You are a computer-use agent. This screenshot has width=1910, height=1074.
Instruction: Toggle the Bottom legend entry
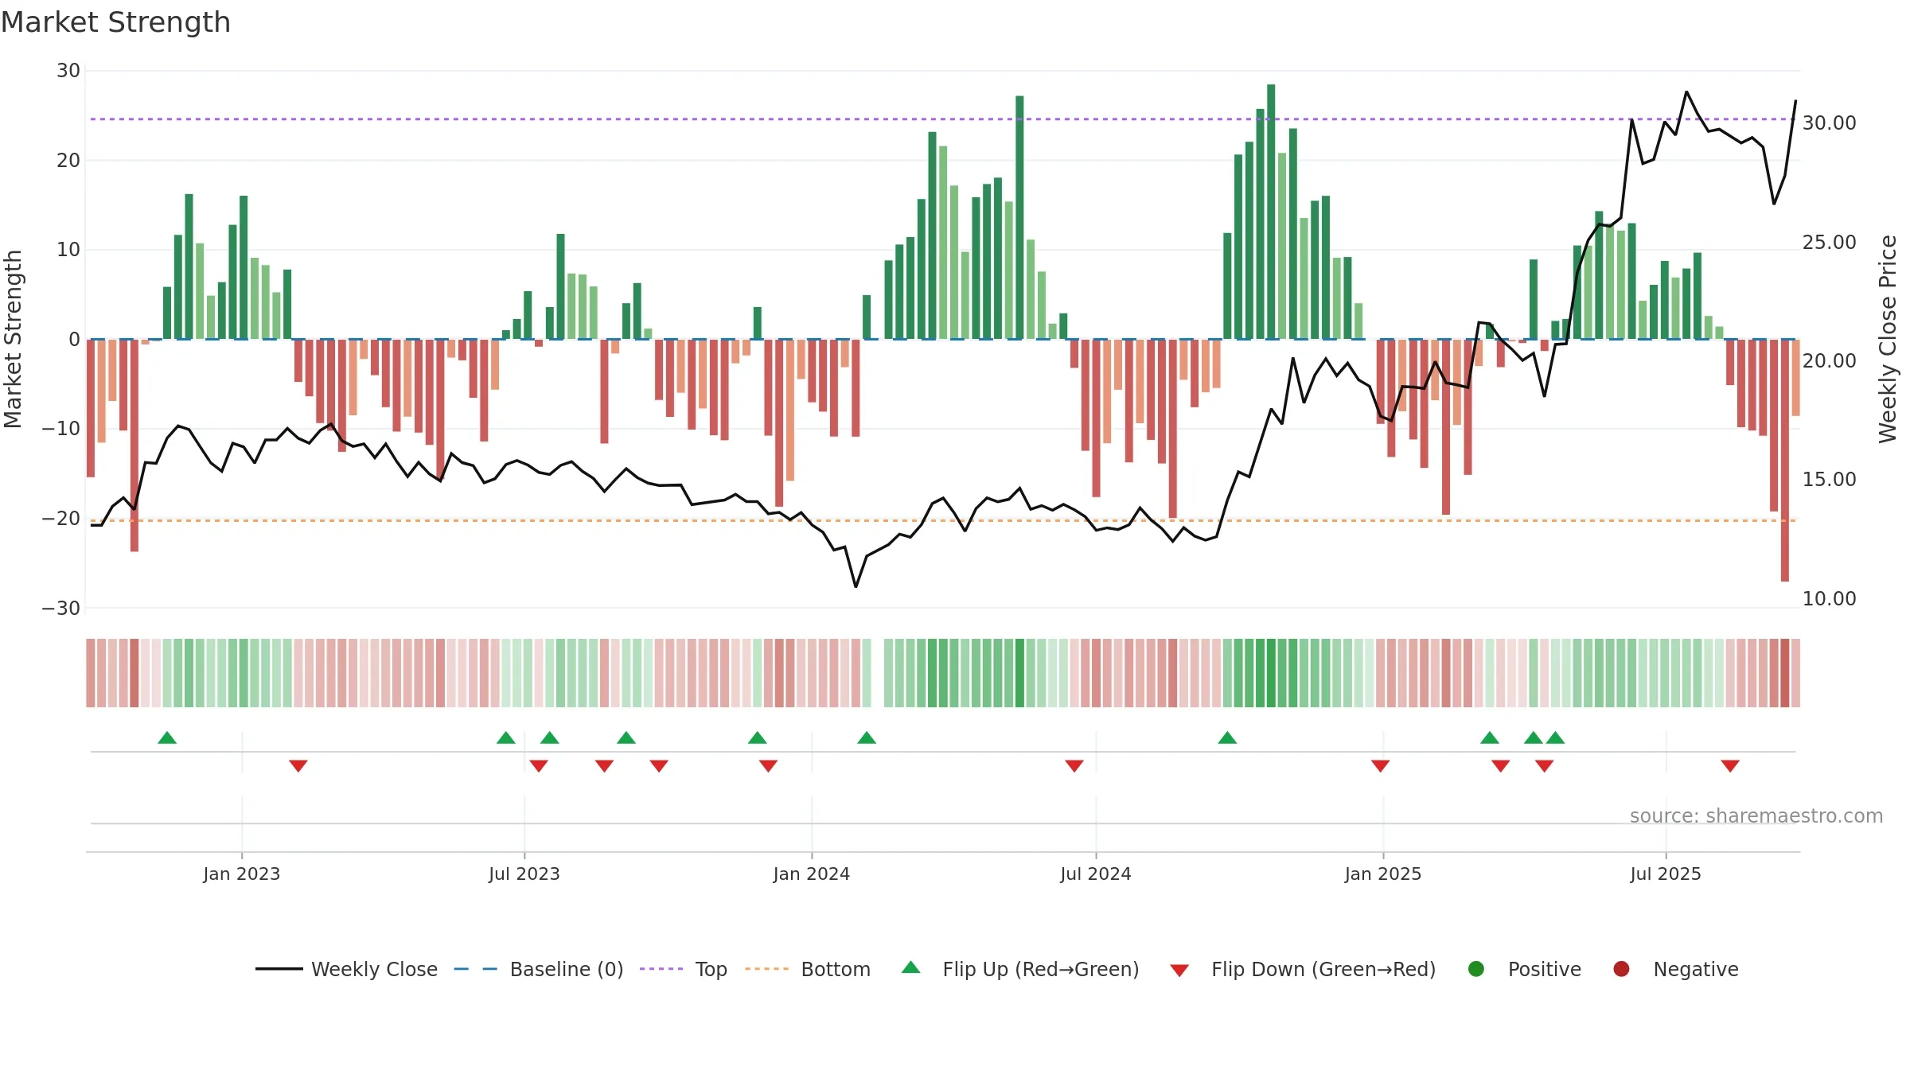click(x=808, y=969)
